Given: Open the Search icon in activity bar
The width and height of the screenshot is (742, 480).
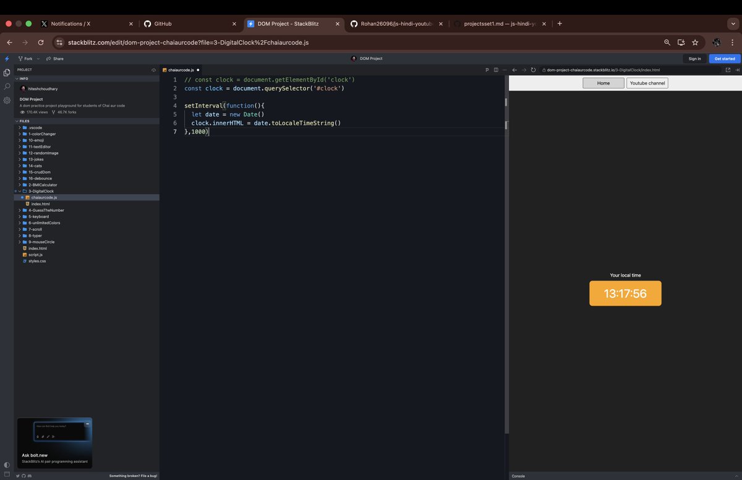Looking at the screenshot, I should (x=7, y=86).
